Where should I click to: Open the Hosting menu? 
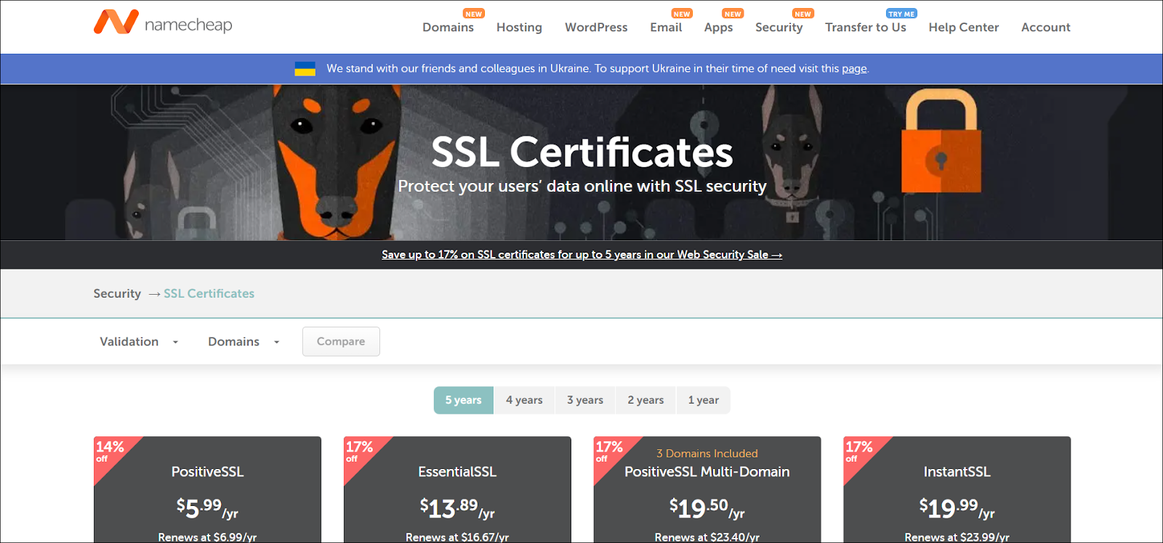(x=519, y=28)
